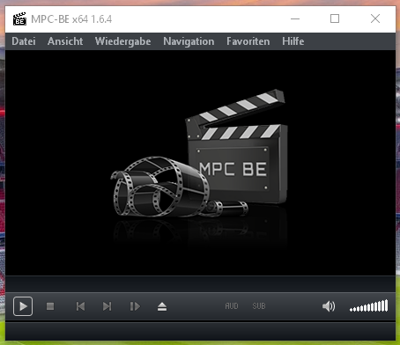
Task: Click the seek bar above the playback controls
Action: 200,284
